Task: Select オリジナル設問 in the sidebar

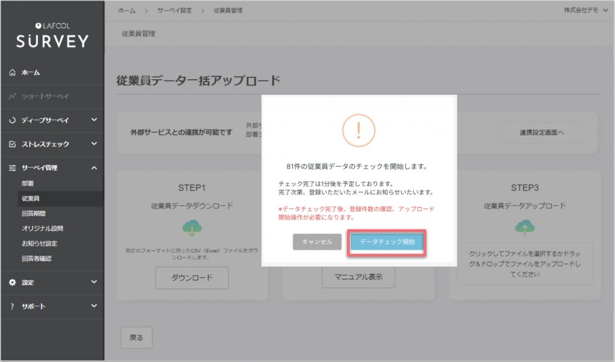Action: (43, 228)
